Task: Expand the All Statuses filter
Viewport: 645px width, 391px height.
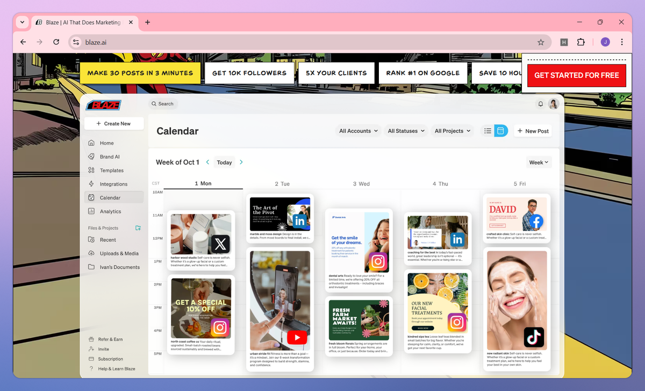Action: pos(406,131)
